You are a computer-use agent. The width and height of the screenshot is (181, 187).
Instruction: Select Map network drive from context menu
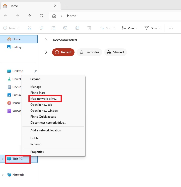coord(44,99)
